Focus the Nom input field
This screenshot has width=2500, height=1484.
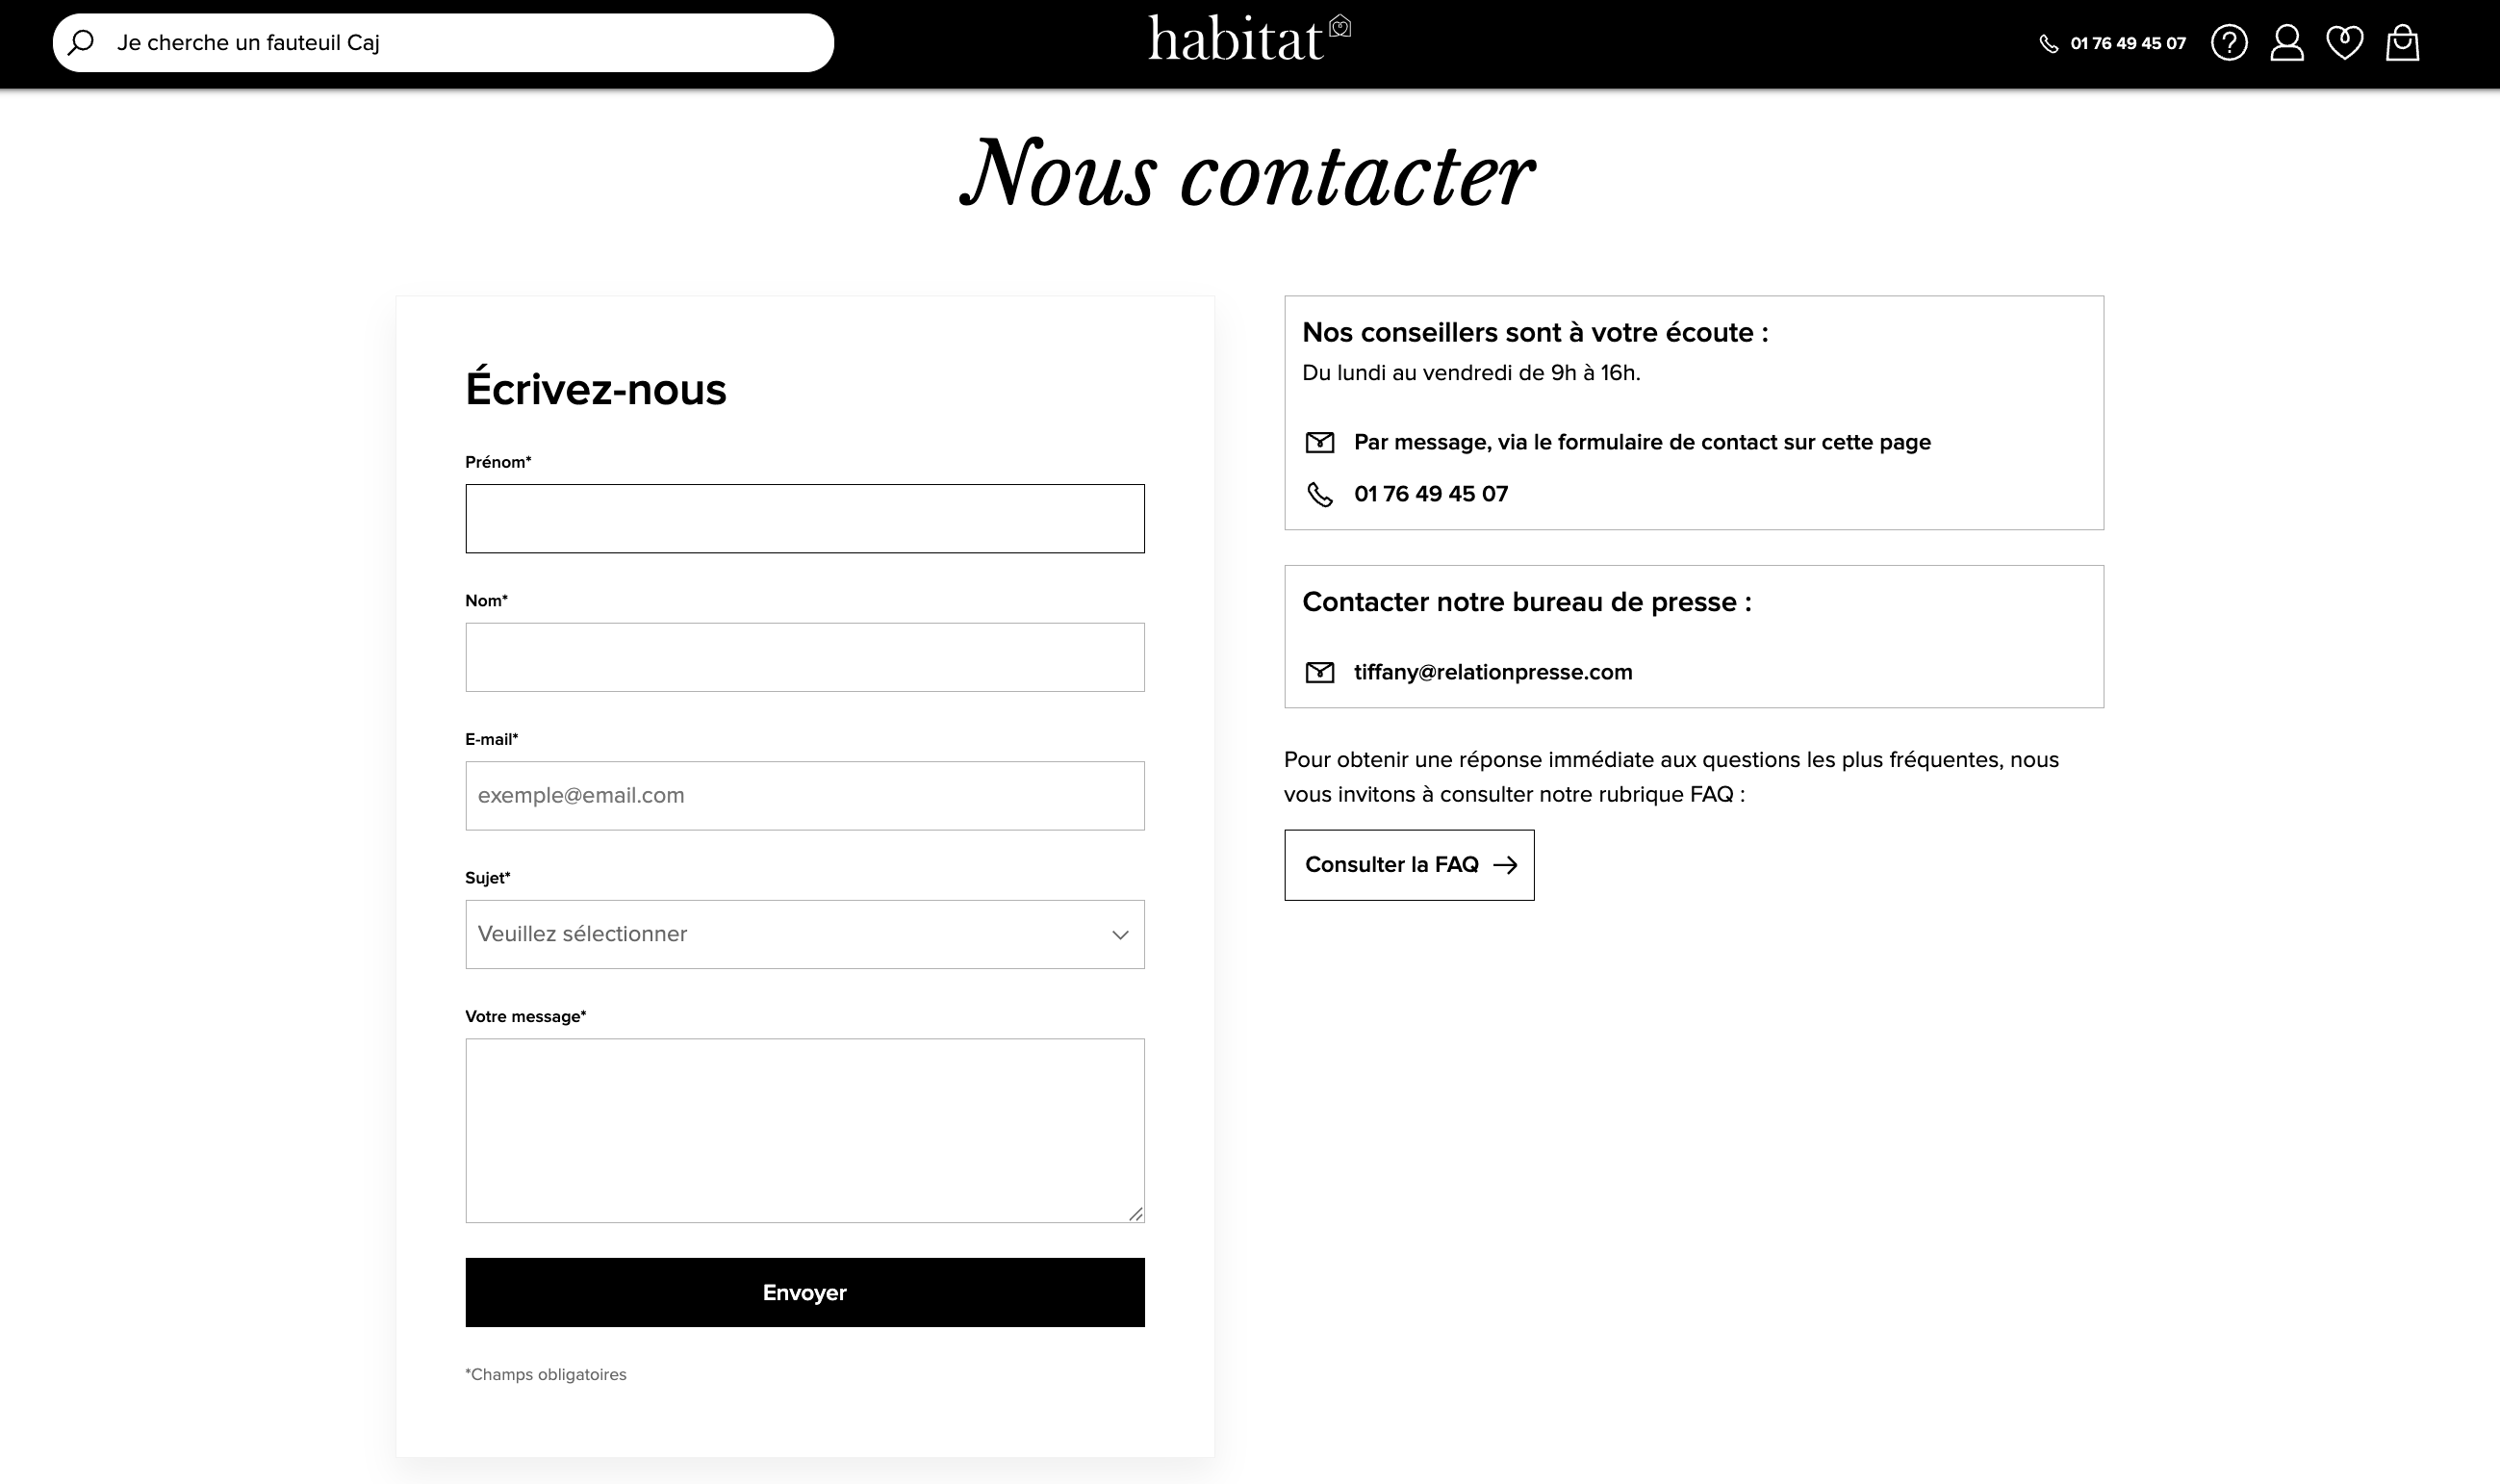(x=804, y=657)
